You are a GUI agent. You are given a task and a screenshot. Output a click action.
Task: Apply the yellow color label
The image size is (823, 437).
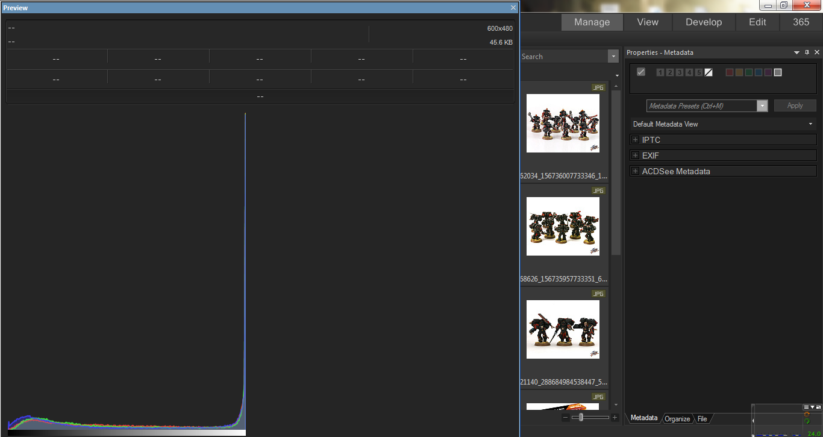739,72
